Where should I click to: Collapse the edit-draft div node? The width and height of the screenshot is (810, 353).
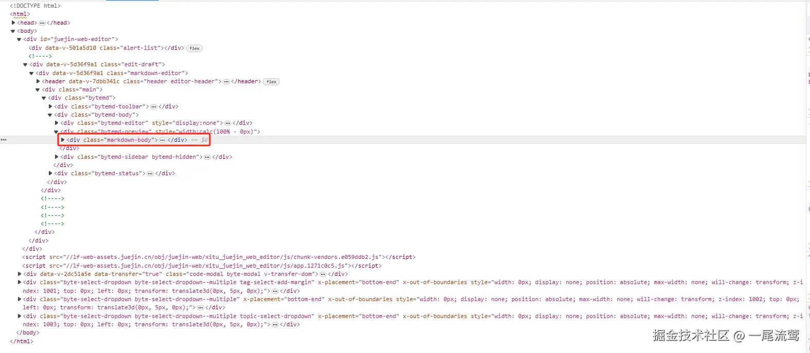25,65
